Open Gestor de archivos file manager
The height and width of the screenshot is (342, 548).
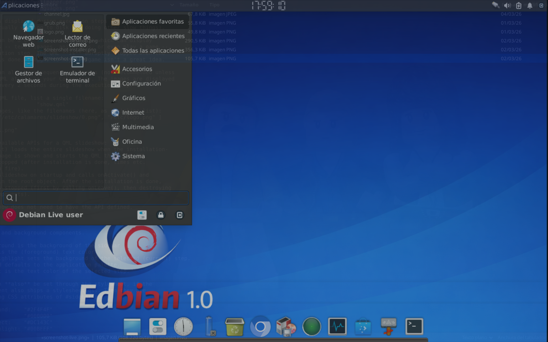click(29, 69)
